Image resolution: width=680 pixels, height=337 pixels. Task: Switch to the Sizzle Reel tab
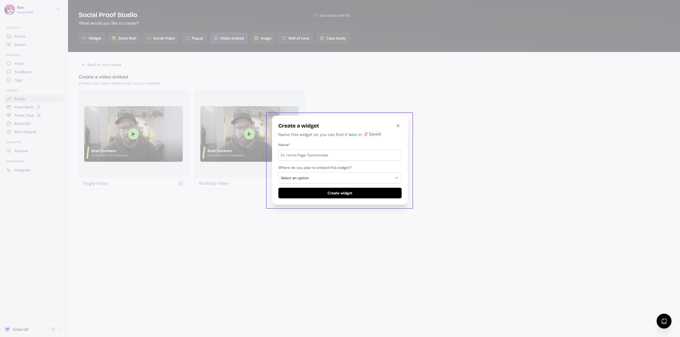pyautogui.click(x=124, y=38)
